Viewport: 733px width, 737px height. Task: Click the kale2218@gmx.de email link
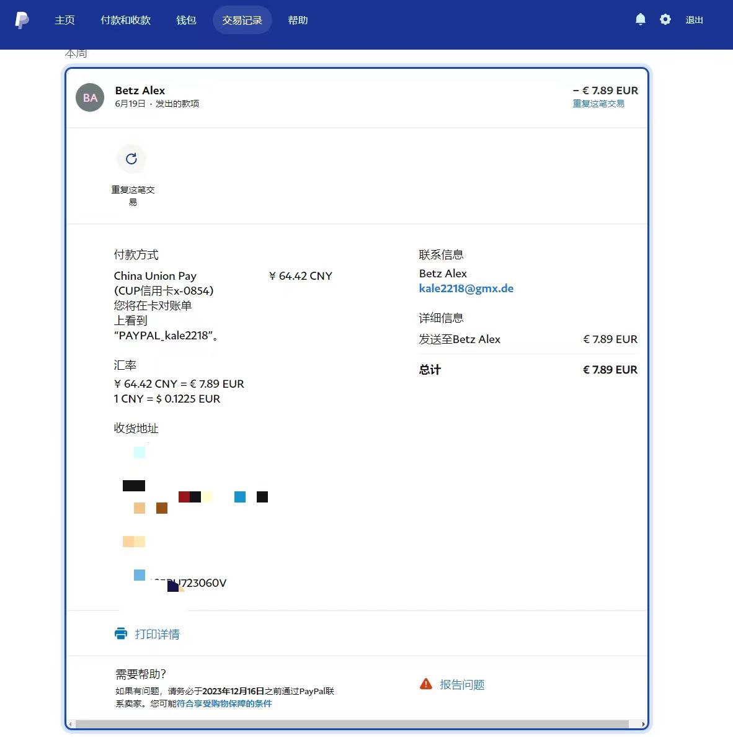coord(466,288)
